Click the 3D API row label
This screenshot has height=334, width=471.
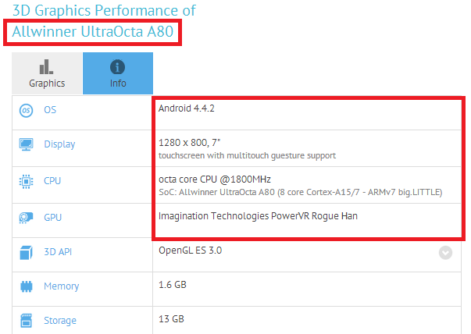coord(58,252)
